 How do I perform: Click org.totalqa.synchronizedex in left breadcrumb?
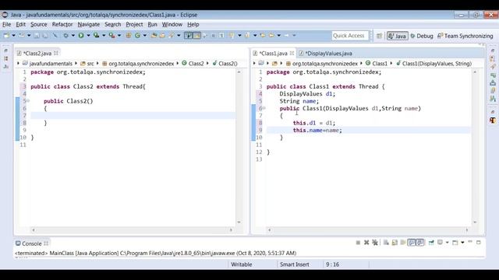click(x=141, y=64)
